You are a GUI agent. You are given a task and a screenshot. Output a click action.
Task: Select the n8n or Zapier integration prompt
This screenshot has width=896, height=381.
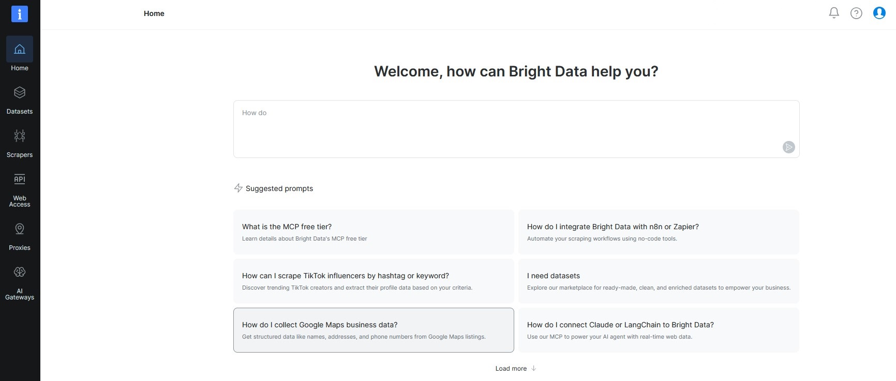pos(659,232)
